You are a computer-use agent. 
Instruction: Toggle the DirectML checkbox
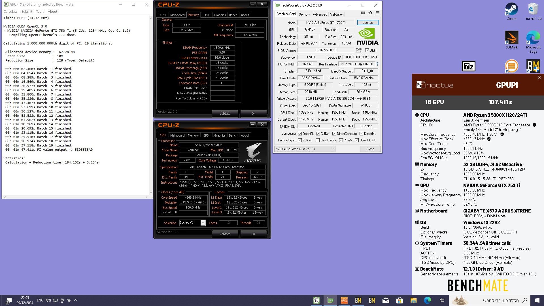tap(361, 134)
